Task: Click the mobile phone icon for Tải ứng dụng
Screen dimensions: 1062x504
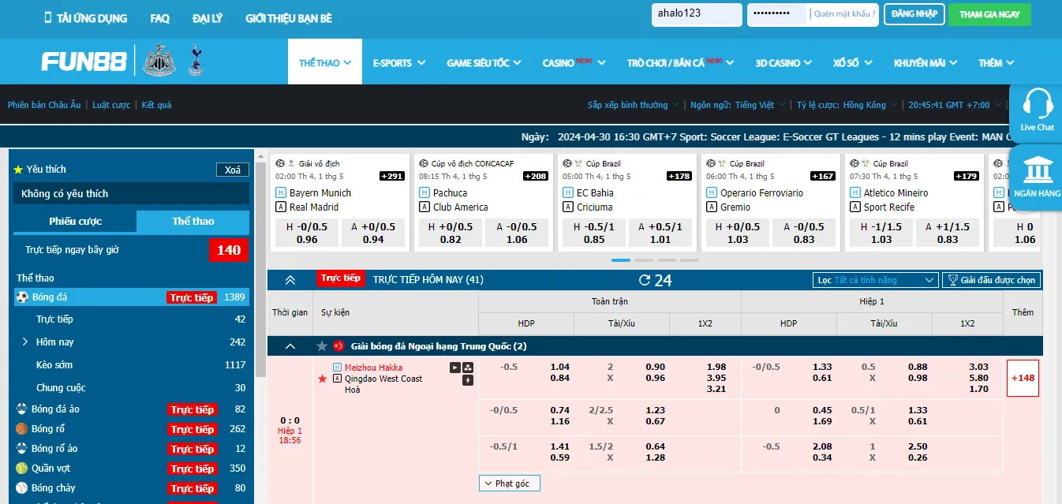Action: pyautogui.click(x=48, y=17)
